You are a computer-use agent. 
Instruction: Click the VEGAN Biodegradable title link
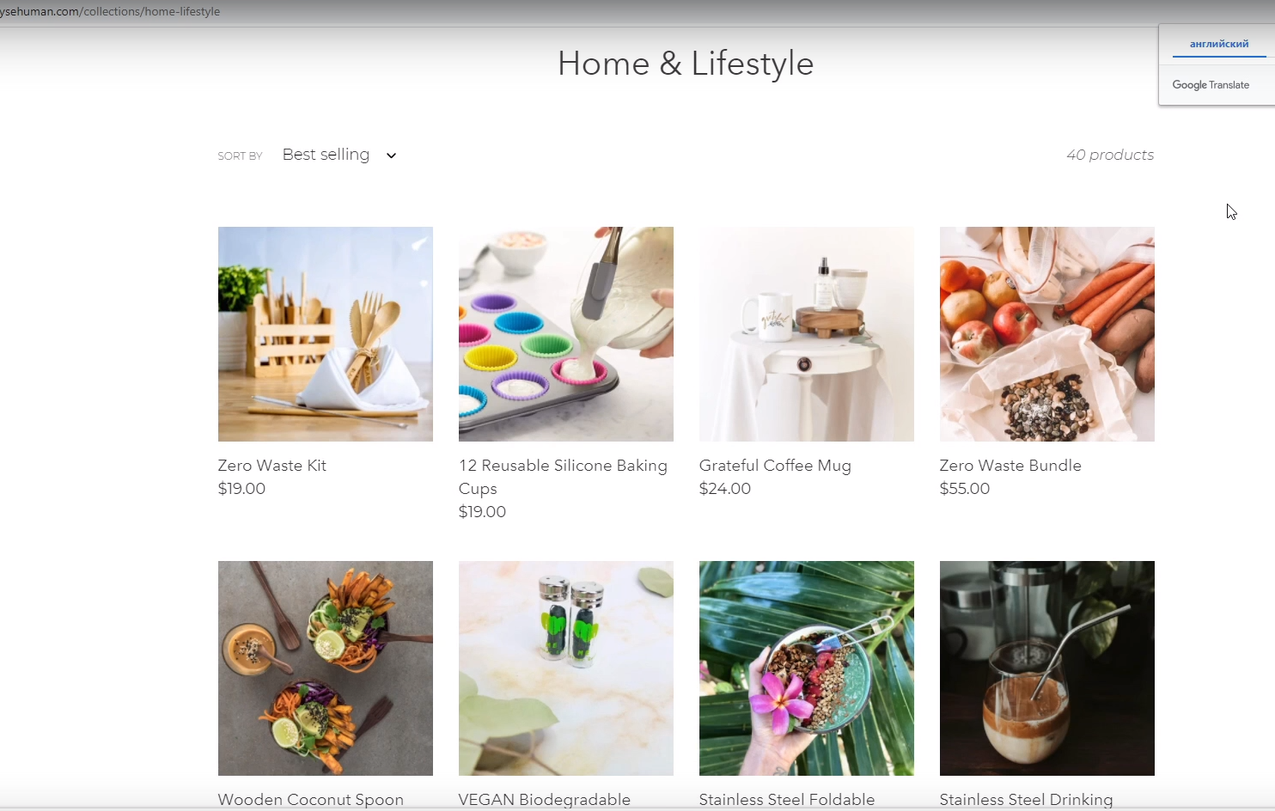point(545,800)
